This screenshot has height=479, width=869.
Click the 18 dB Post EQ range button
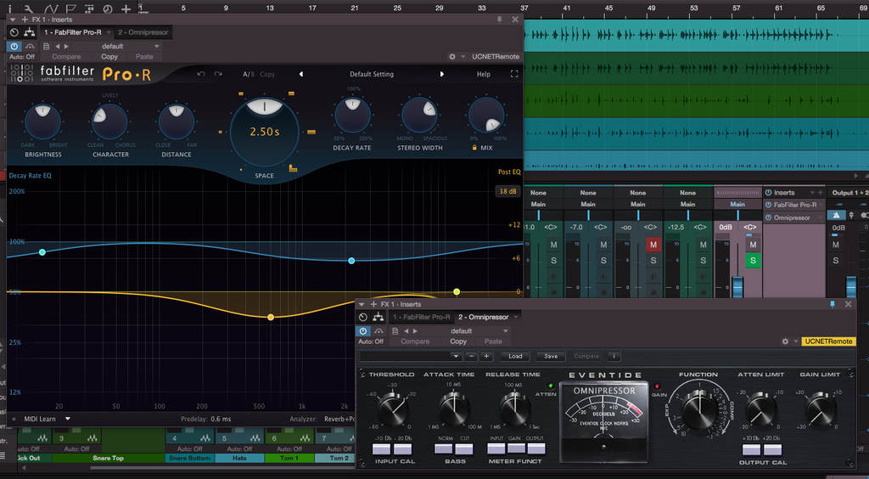pos(507,191)
